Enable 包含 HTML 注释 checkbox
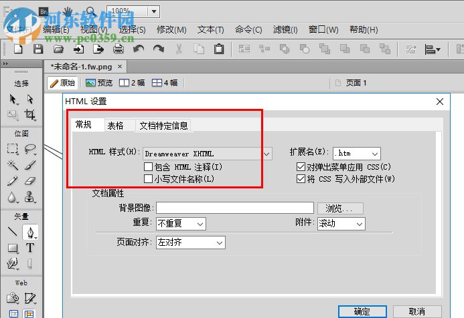Image resolution: width=464 pixels, height=318 pixels. pyautogui.click(x=148, y=167)
